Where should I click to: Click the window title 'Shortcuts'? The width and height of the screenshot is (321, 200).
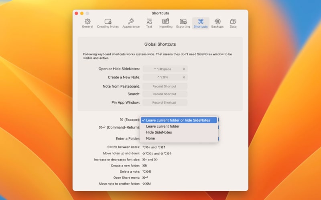point(160,13)
